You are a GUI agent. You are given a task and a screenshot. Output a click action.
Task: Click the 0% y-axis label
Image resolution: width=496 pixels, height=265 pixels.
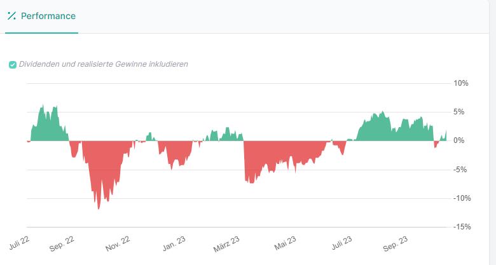point(458,140)
